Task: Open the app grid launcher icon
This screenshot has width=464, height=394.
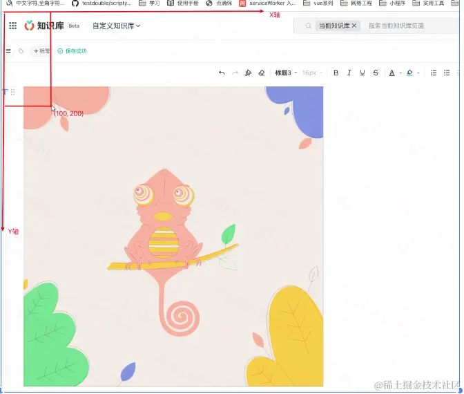Action: click(x=12, y=26)
